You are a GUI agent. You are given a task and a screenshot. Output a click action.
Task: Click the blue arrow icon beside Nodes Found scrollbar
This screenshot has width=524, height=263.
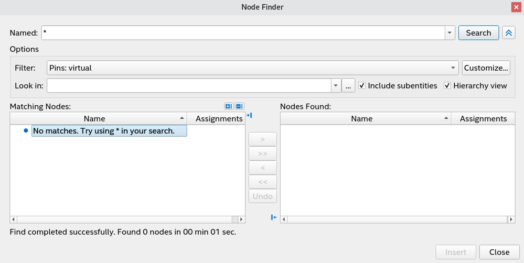[274, 217]
